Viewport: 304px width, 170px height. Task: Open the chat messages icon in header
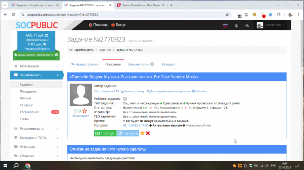point(247,26)
